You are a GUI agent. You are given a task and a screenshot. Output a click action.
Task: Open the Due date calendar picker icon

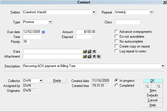(x=43, y=32)
